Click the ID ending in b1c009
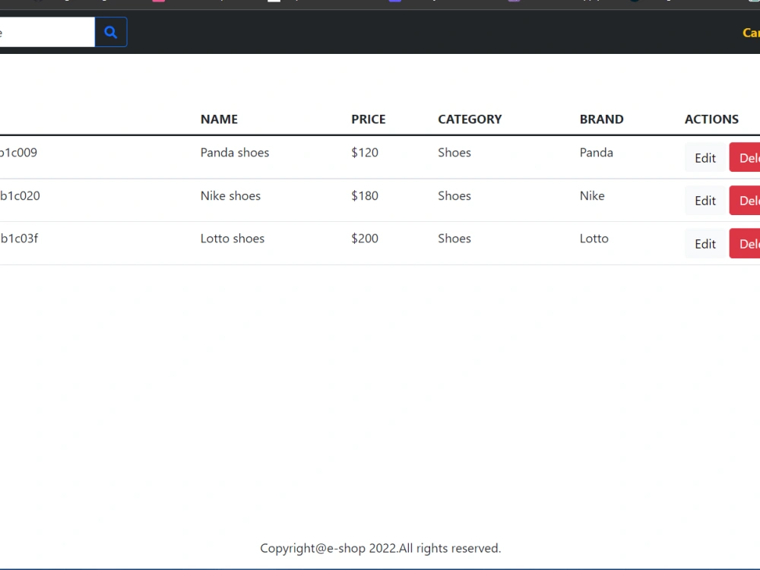Image resolution: width=760 pixels, height=570 pixels. pos(18,153)
